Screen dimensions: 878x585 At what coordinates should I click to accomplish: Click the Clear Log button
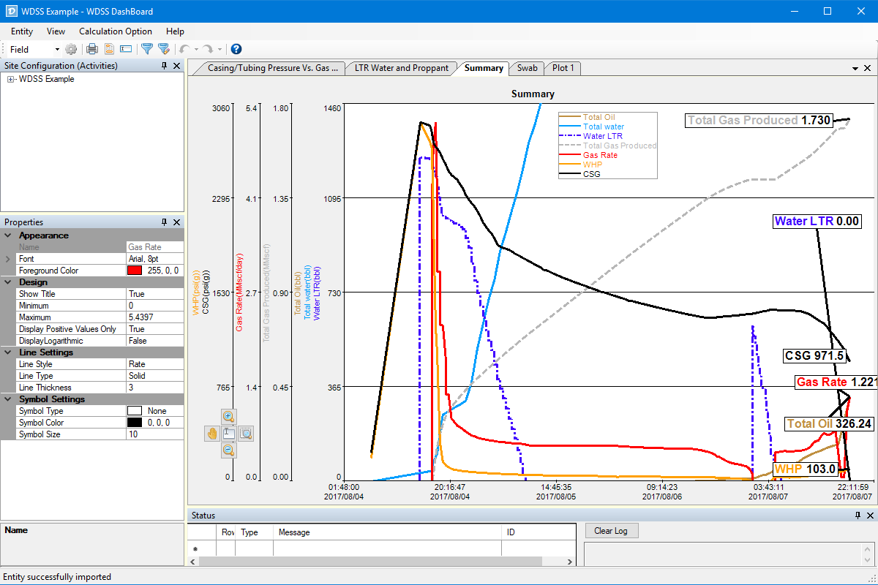(x=611, y=531)
